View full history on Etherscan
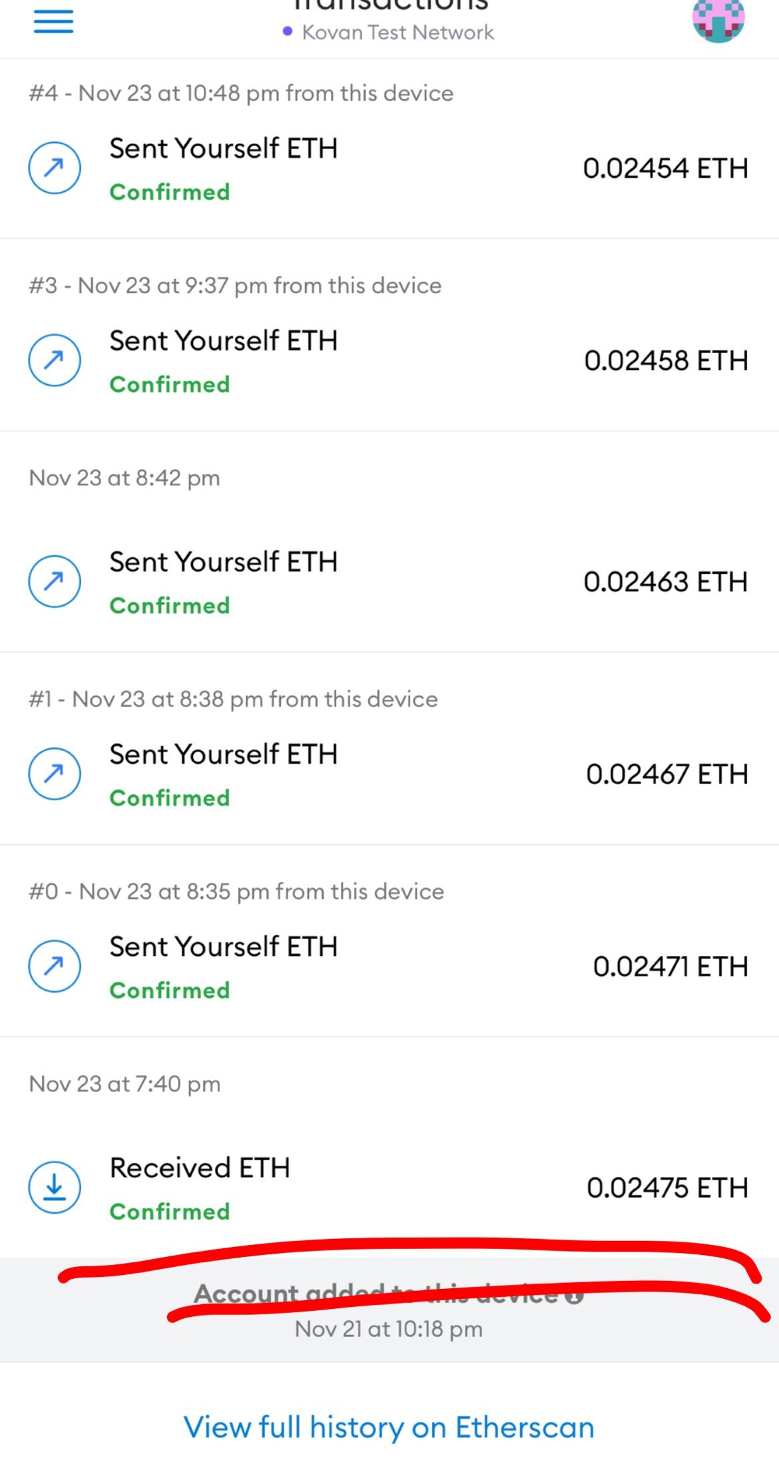 click(x=389, y=1427)
